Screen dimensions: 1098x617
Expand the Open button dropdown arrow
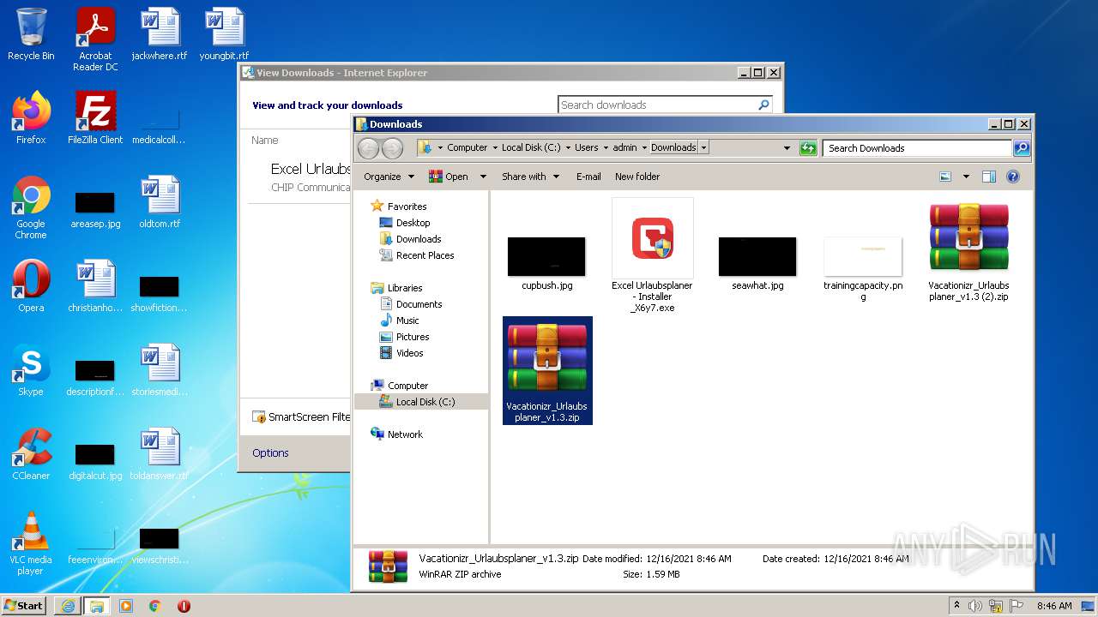pos(483,177)
